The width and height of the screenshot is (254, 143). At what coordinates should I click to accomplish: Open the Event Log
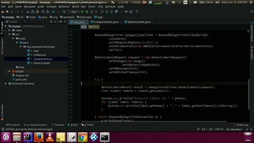[x=241, y=125]
